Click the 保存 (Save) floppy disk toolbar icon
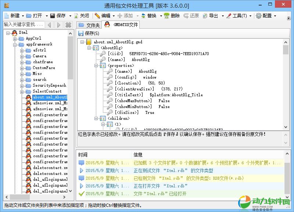This screenshot has height=212, width=294. pos(53,16)
